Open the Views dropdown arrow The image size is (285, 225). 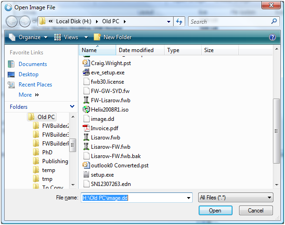(86, 37)
